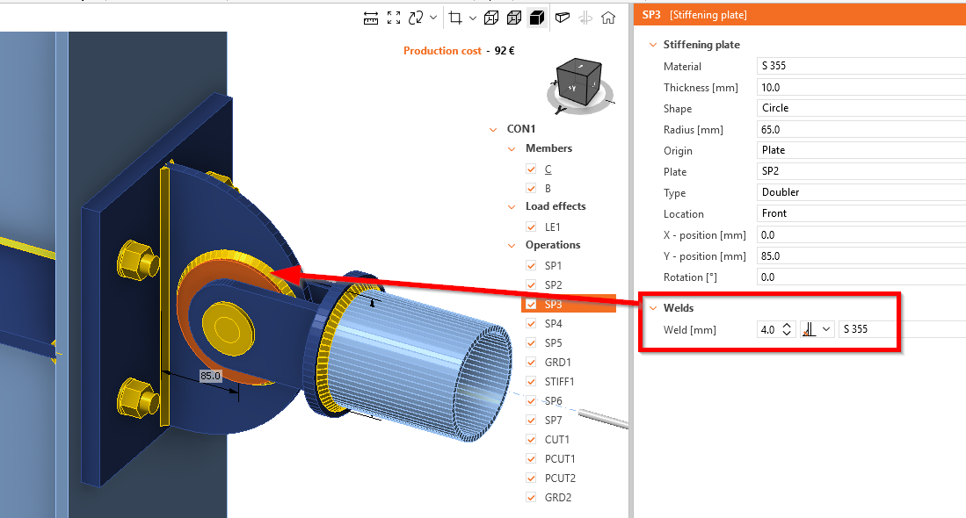
Task: Click the 3D orientation view cube
Action: 582,83
